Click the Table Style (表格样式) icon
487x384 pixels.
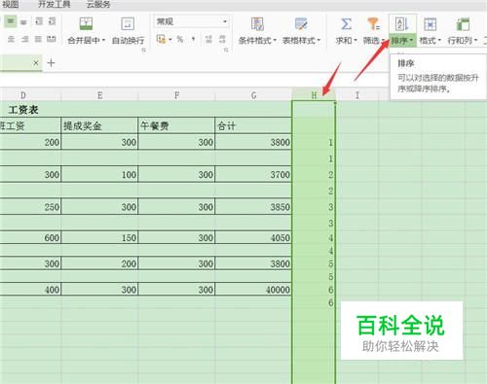(301, 24)
